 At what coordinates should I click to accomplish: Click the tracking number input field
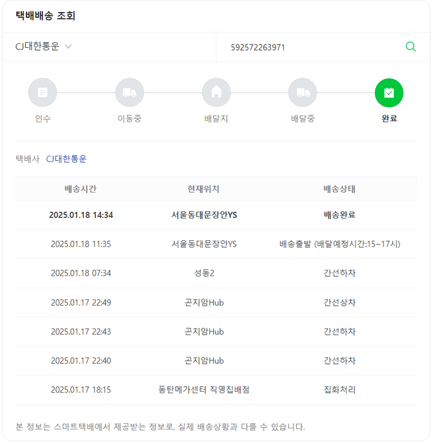pyautogui.click(x=312, y=47)
